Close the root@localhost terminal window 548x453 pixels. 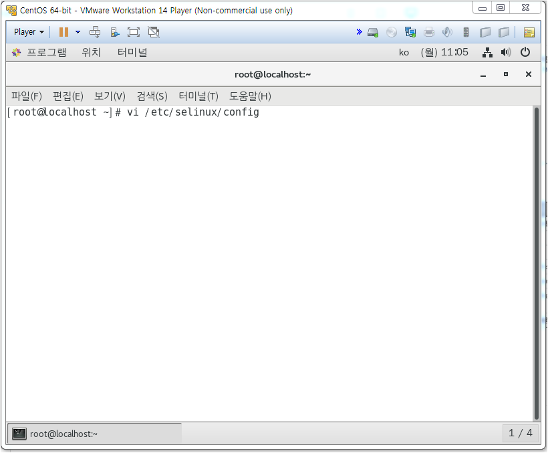(x=529, y=74)
